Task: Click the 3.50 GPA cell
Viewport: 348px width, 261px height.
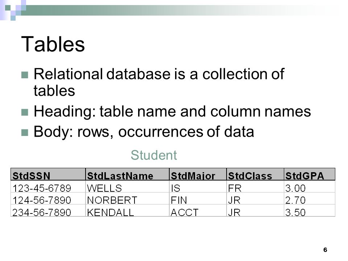Action: tap(310, 210)
